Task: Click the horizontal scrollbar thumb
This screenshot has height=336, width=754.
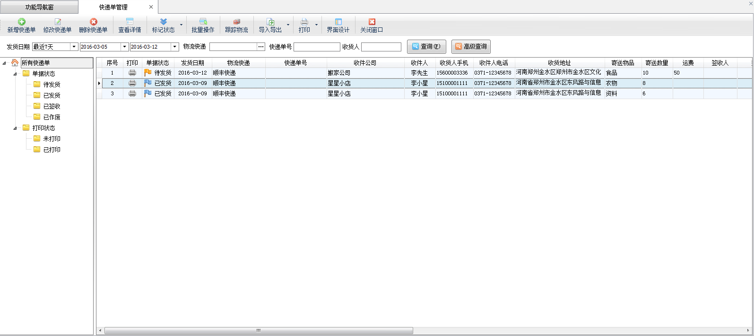Action: (258, 330)
